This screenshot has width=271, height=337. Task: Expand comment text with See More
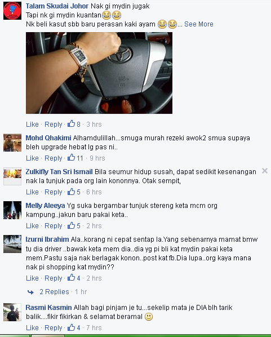click(x=198, y=24)
